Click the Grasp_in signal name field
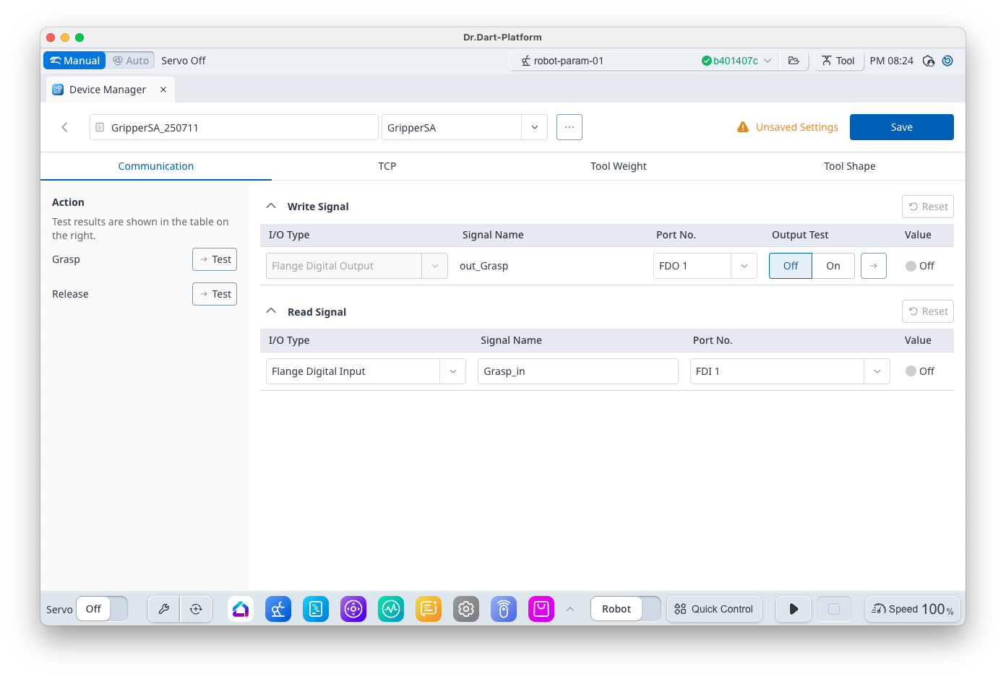1006x679 pixels. [577, 371]
